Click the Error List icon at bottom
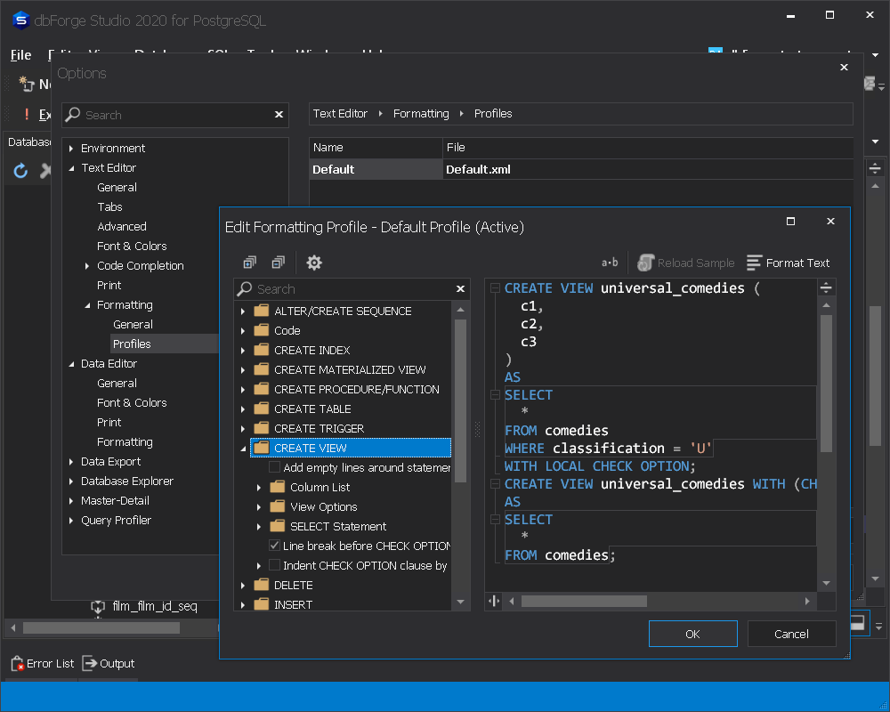 point(18,663)
